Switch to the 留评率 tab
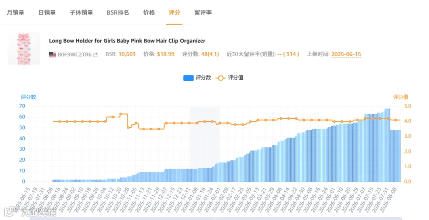This screenshot has height=220, width=429. 203,12
